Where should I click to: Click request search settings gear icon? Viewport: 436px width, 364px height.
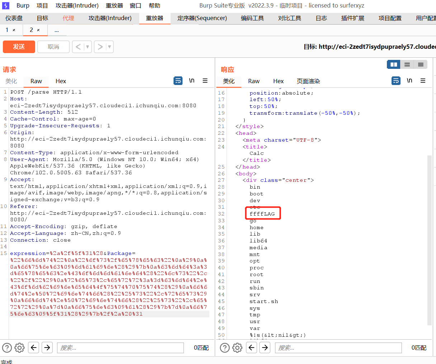coord(20,348)
